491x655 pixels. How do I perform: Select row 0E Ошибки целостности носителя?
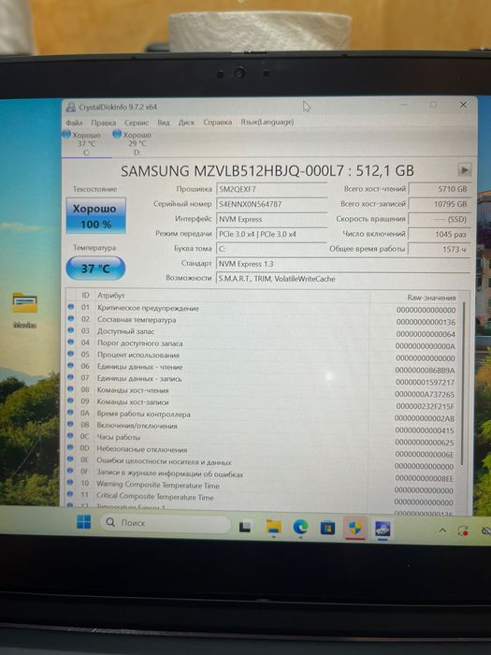tap(263, 462)
